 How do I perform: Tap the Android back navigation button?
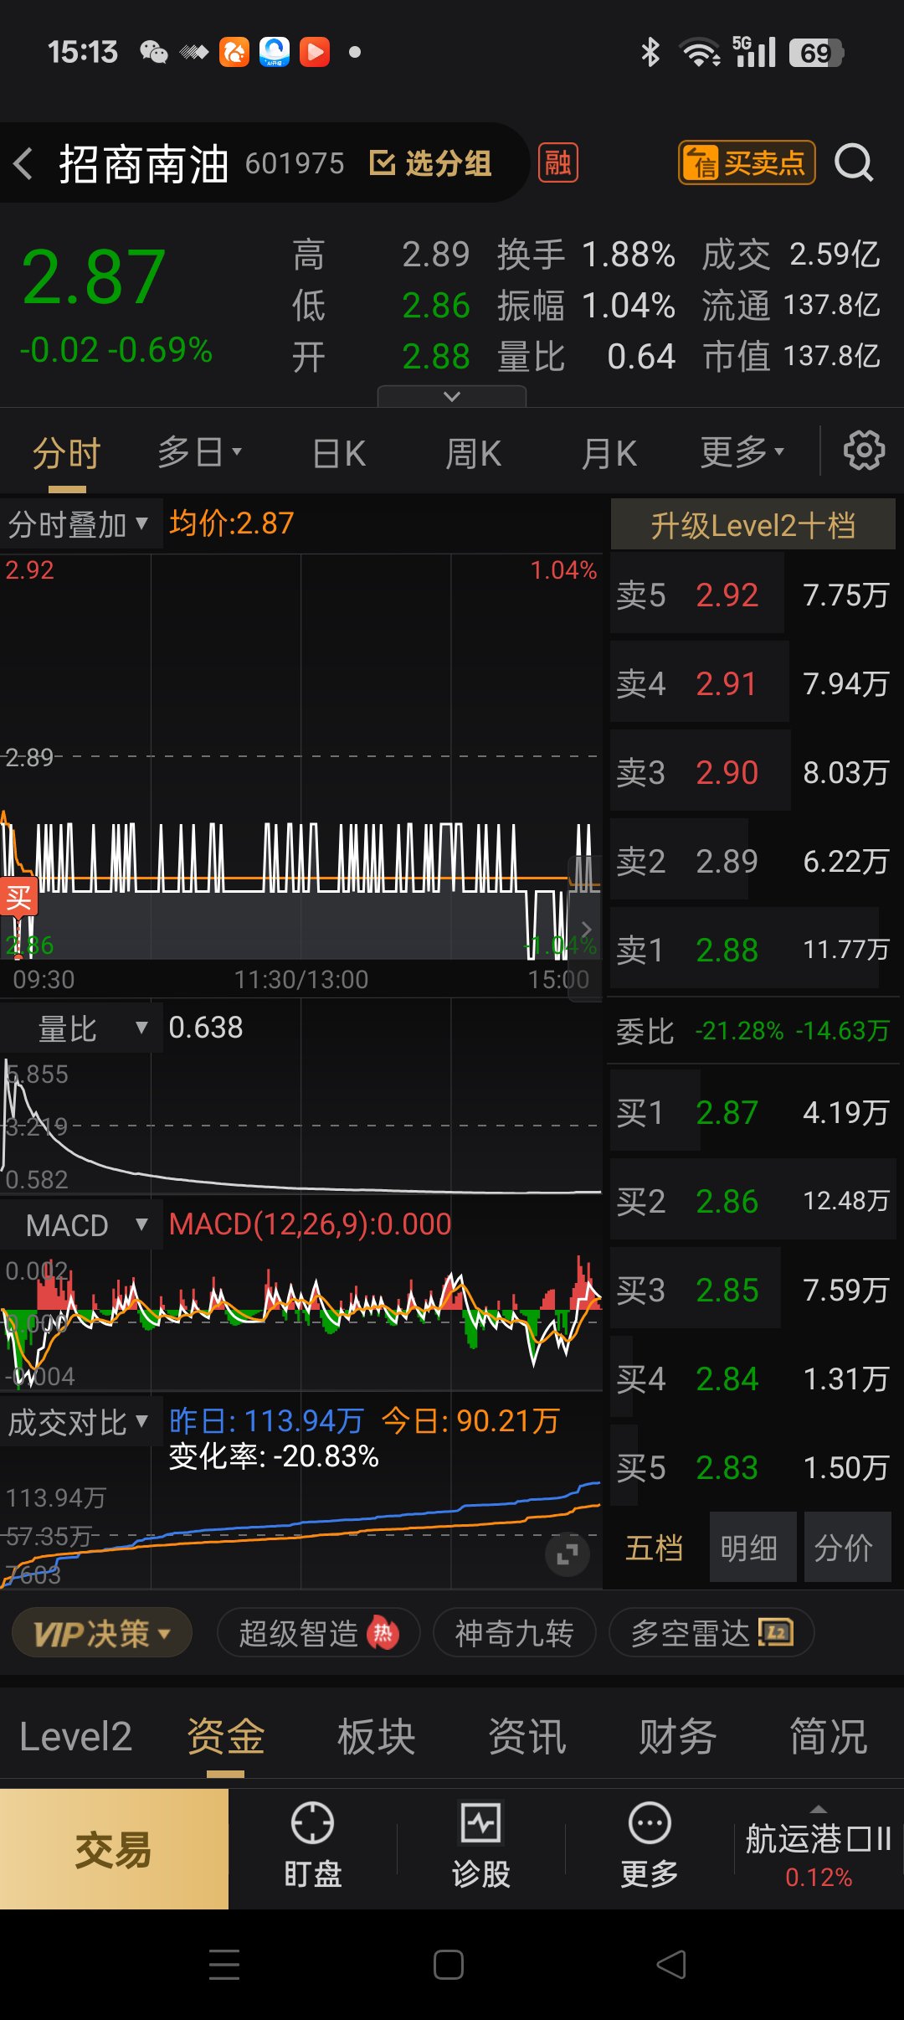pyautogui.click(x=671, y=1965)
